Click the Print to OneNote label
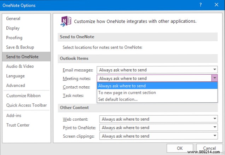This screenshot has width=225, height=155. (79, 128)
